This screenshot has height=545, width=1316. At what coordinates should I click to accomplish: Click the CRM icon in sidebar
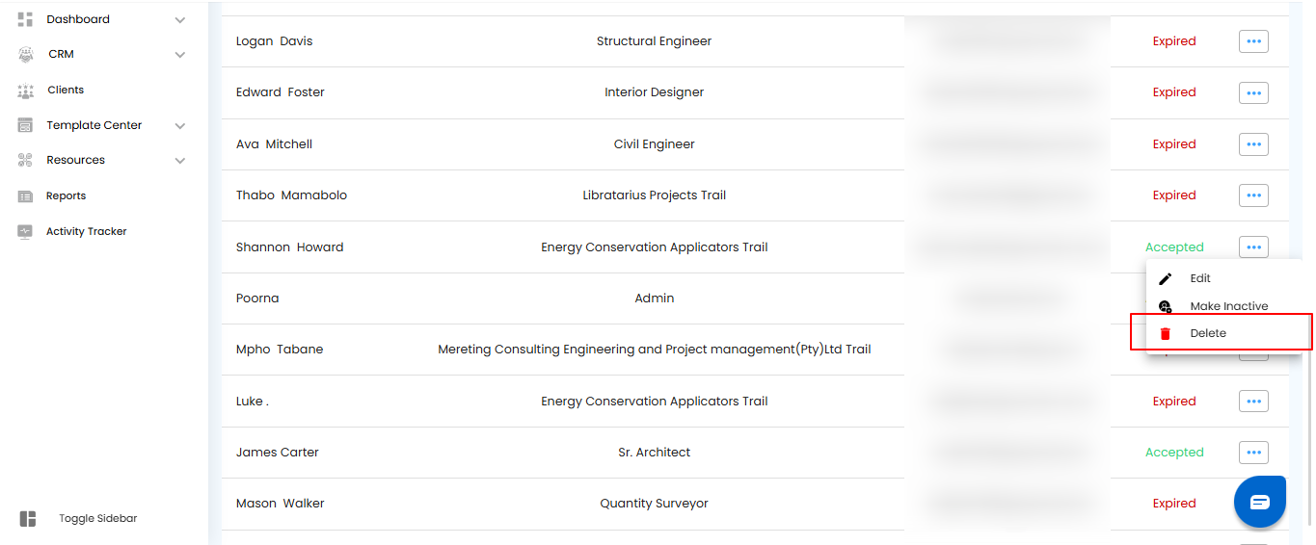[26, 55]
